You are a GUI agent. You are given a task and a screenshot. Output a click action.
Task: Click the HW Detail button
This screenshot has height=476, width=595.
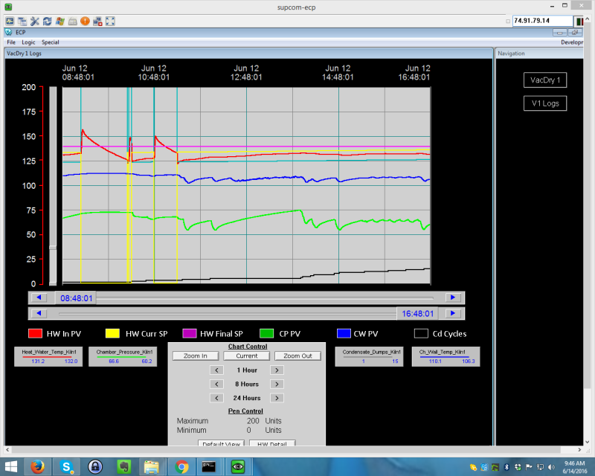pos(272,443)
